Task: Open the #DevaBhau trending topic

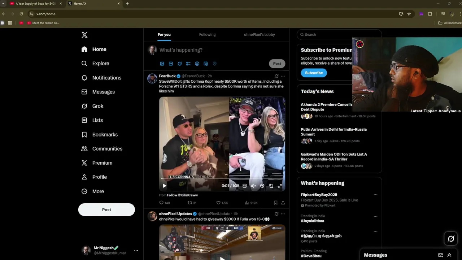Action: pos(311,256)
